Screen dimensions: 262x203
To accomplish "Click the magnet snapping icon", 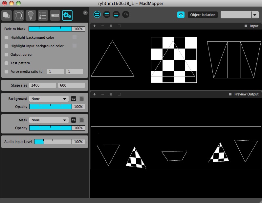I will 181,15.
